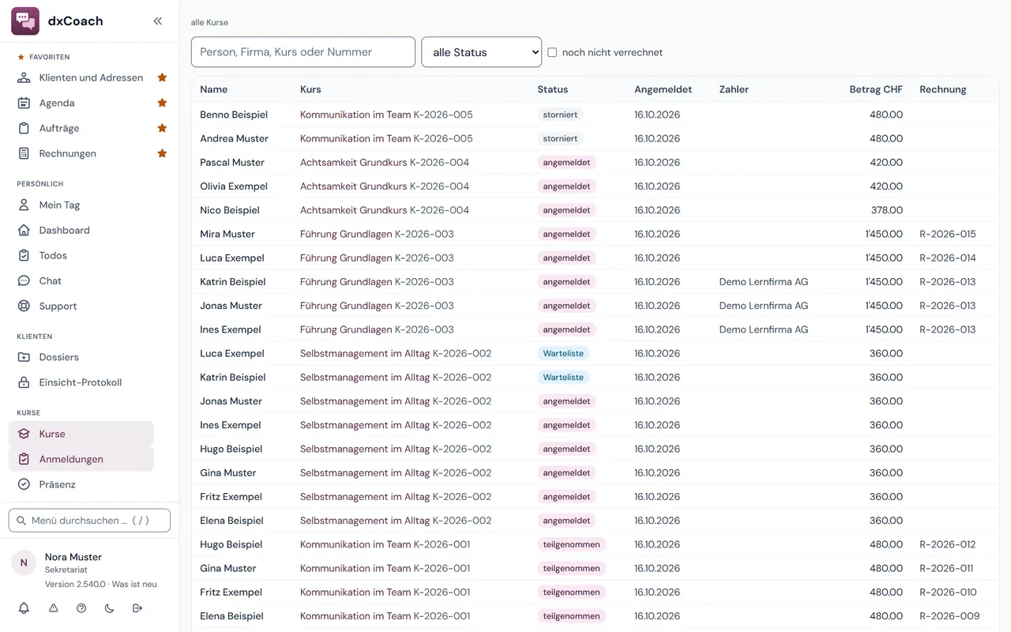1011x632 pixels.
Task: Toggle the Rechnungen favorite star
Action: point(162,153)
